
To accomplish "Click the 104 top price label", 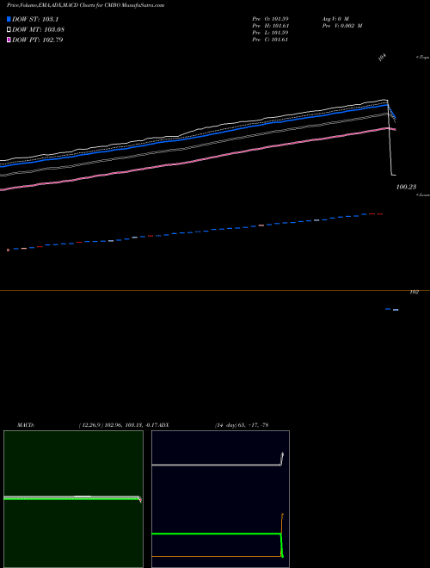I will click(382, 58).
